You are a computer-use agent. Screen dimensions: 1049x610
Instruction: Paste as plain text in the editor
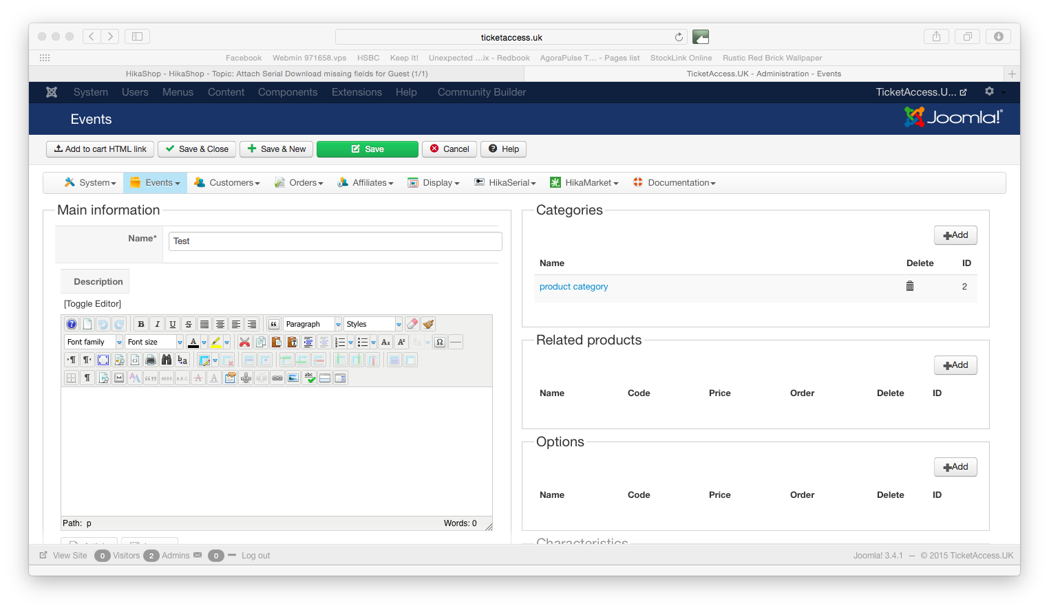click(292, 342)
